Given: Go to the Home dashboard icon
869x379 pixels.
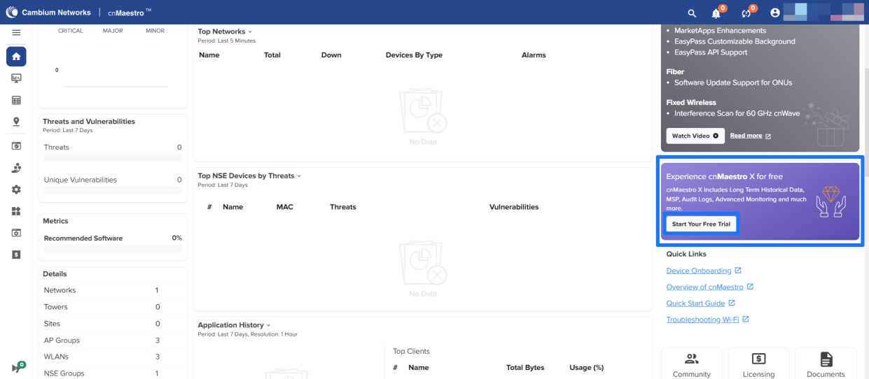Looking at the screenshot, I should click(16, 57).
